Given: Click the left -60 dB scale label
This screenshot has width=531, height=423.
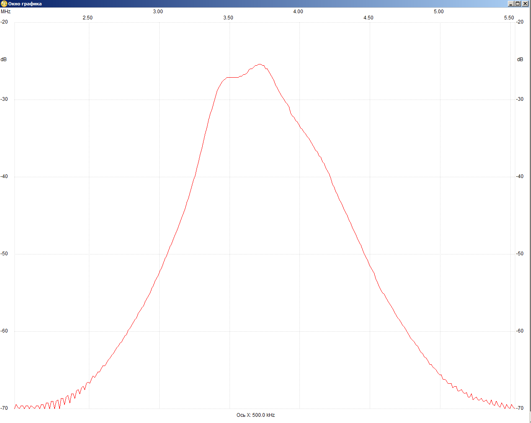Looking at the screenshot, I should (4, 331).
